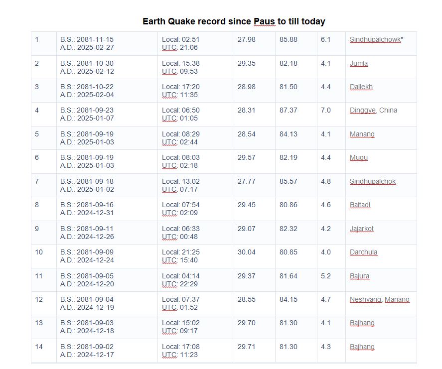
Task: Select the magnitude 7.0 cell
Action: coord(325,111)
